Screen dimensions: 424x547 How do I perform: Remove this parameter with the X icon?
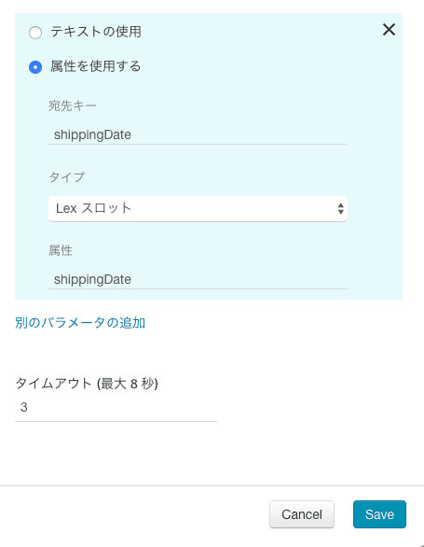pos(389,30)
